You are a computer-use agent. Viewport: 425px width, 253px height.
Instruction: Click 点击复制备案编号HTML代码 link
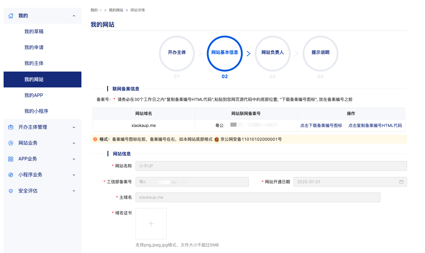375,125
